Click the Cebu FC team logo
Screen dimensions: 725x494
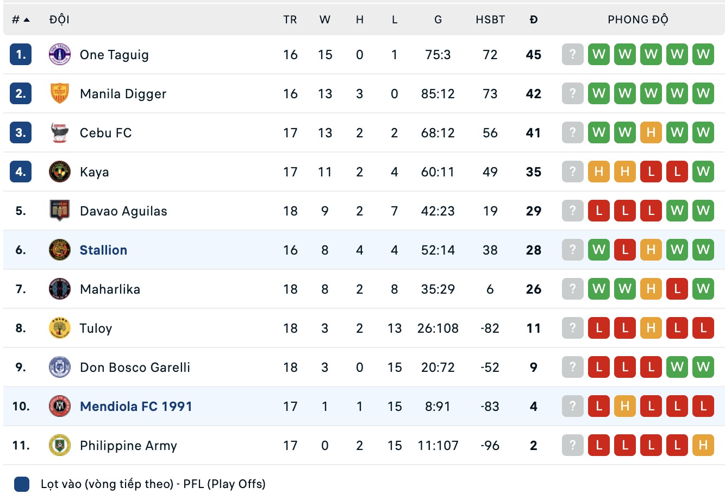60,132
